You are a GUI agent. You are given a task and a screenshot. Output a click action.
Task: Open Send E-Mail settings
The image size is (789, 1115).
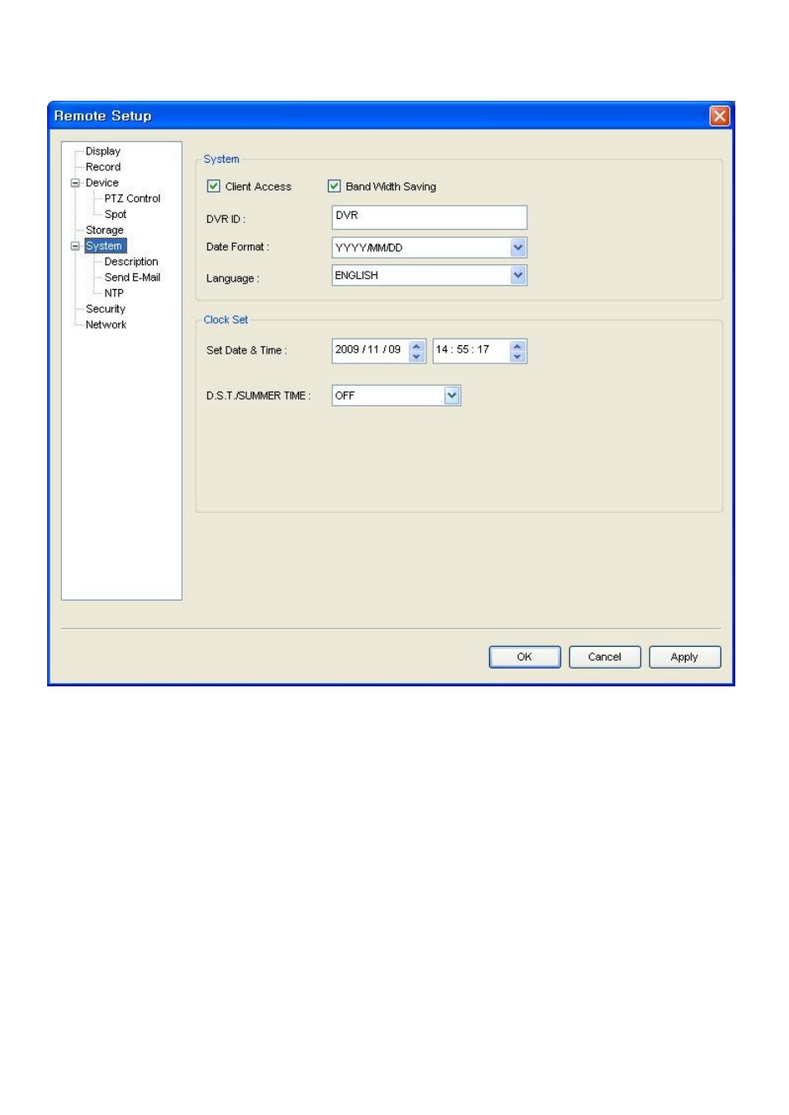pos(132,278)
